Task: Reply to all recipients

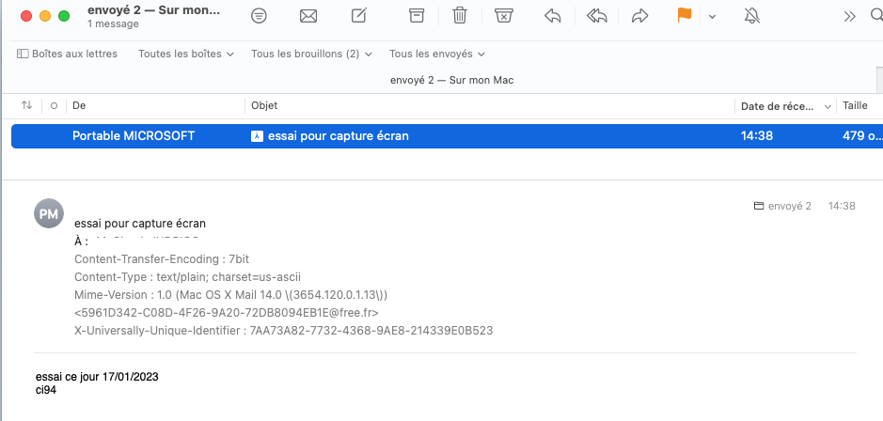Action: point(597,16)
